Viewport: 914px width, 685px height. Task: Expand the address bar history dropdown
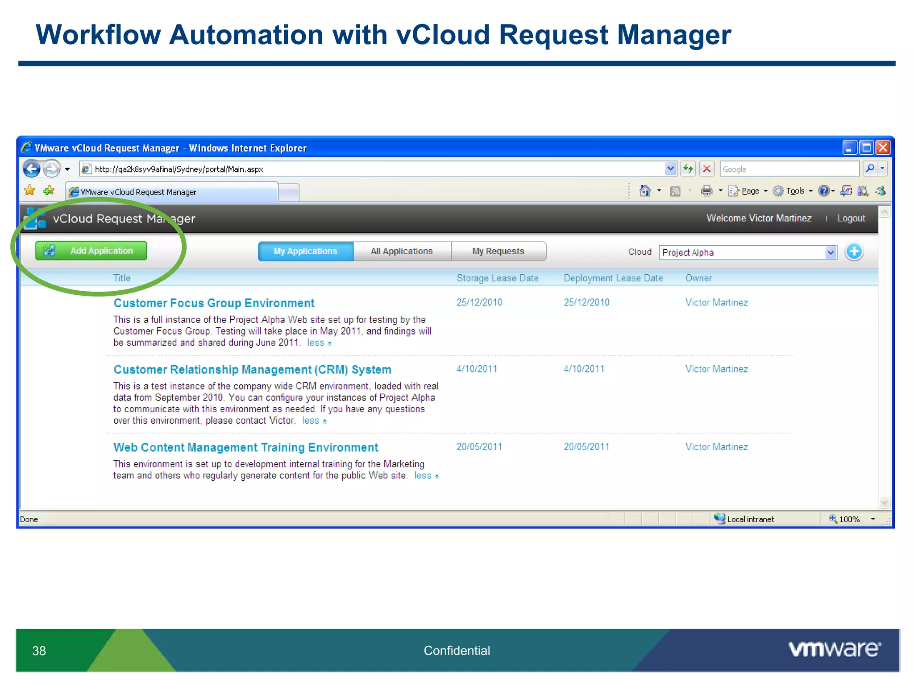[x=670, y=169]
